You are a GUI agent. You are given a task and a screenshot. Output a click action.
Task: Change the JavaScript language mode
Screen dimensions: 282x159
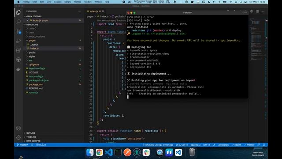223,145
